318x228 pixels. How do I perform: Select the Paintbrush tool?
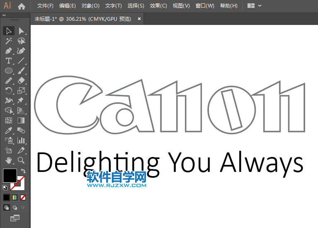(x=21, y=71)
